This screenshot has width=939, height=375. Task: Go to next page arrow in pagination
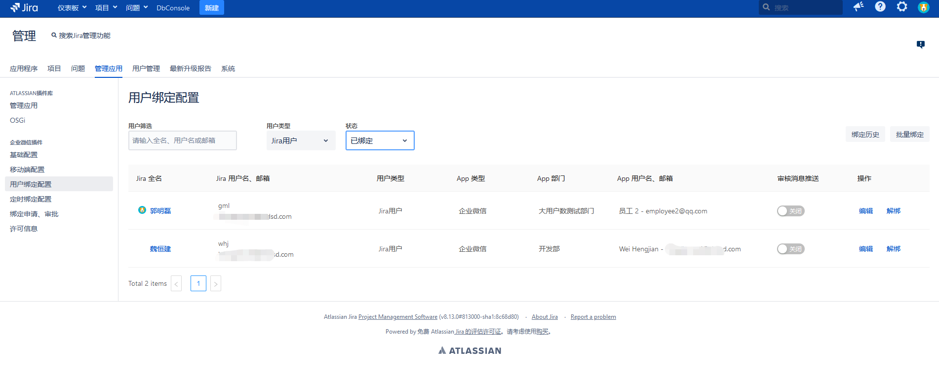point(216,284)
